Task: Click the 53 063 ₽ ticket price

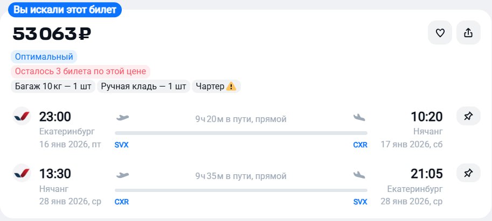Action: pyautogui.click(x=52, y=34)
